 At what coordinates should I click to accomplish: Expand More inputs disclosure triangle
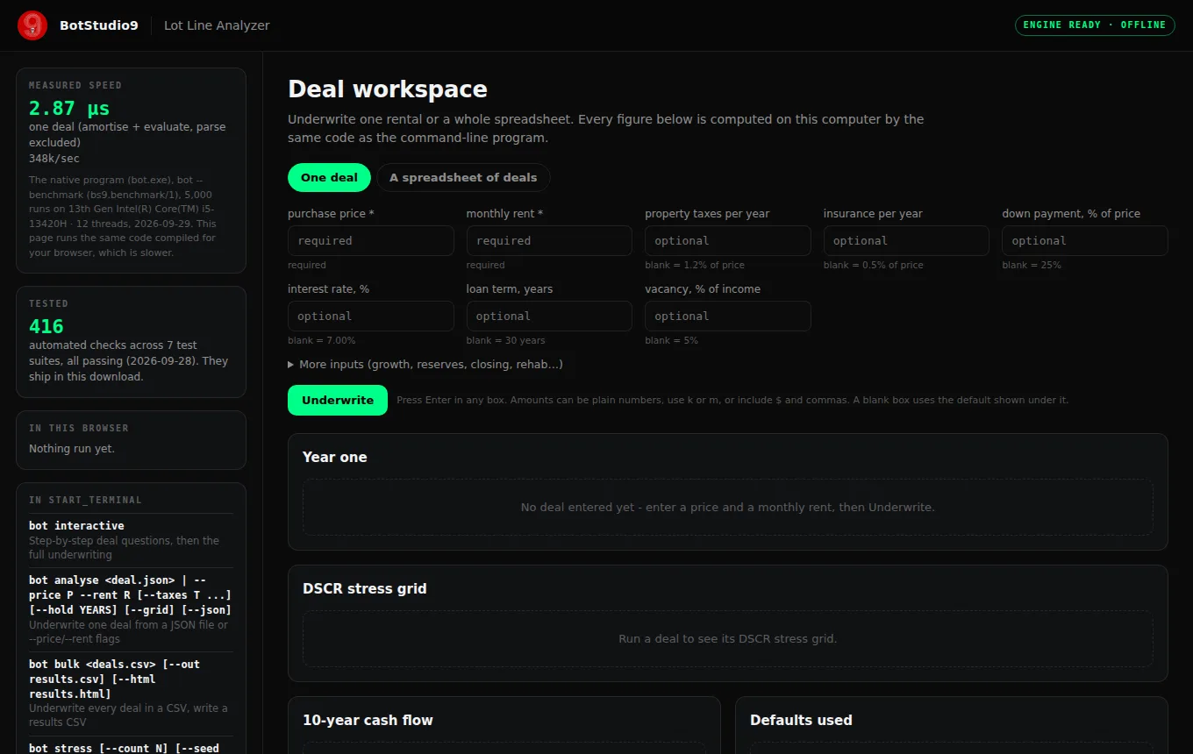[291, 365]
